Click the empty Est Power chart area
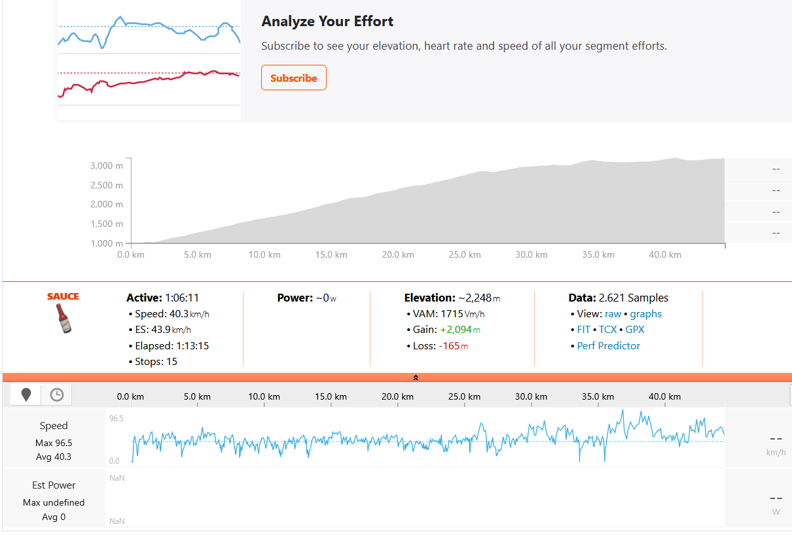This screenshot has height=539, width=792. pos(415,498)
